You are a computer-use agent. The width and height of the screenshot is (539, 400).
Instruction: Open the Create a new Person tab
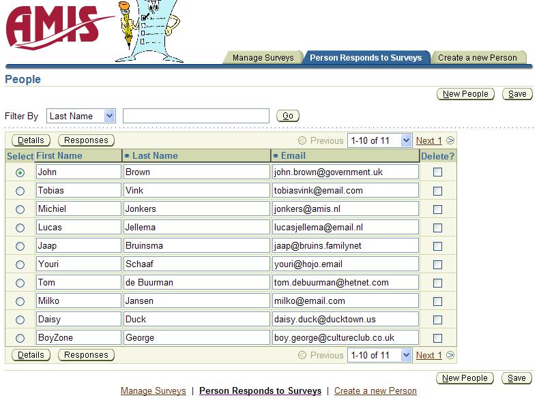477,58
